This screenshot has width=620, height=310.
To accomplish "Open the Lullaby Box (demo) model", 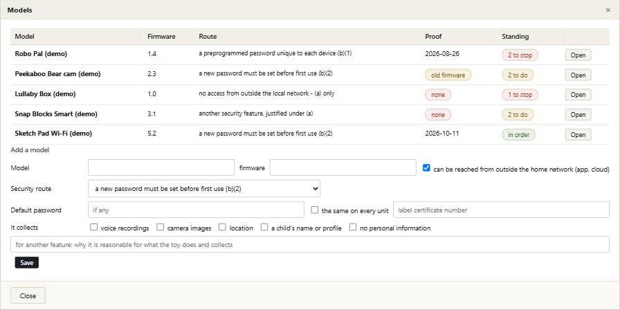I will [578, 95].
